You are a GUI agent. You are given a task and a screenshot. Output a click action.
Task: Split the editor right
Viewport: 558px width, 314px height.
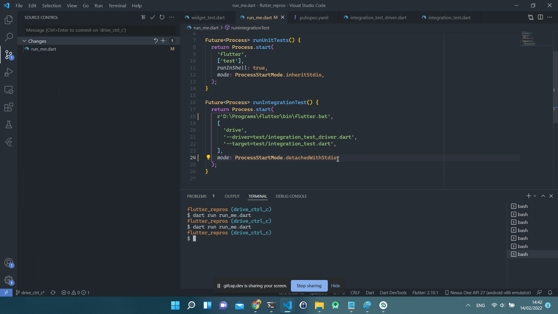(540, 17)
